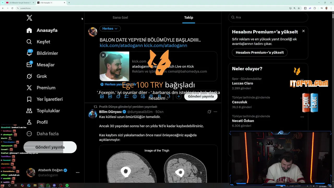Click the link preview thumbnail photo
The image size is (334, 188).
pyautogui.click(x=114, y=66)
